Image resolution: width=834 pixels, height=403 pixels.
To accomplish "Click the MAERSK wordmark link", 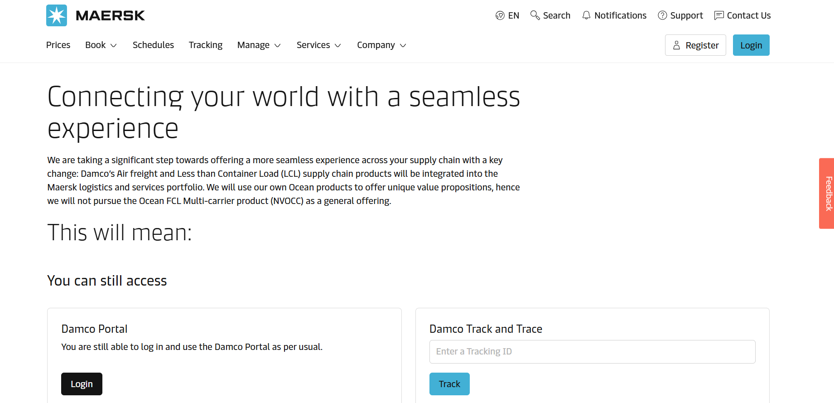I will point(111,15).
